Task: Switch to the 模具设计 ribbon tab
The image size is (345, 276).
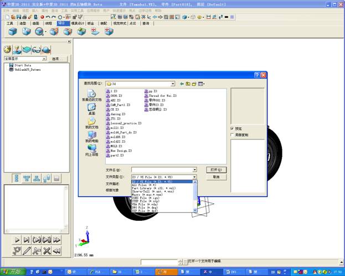Action: pyautogui.click(x=77, y=24)
